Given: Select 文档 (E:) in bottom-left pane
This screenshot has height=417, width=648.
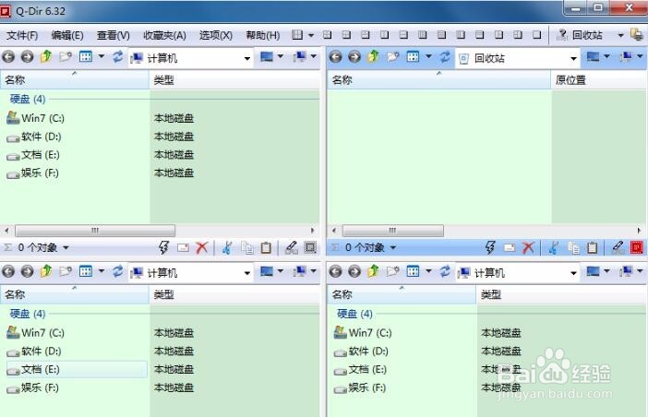Looking at the screenshot, I should [x=77, y=370].
